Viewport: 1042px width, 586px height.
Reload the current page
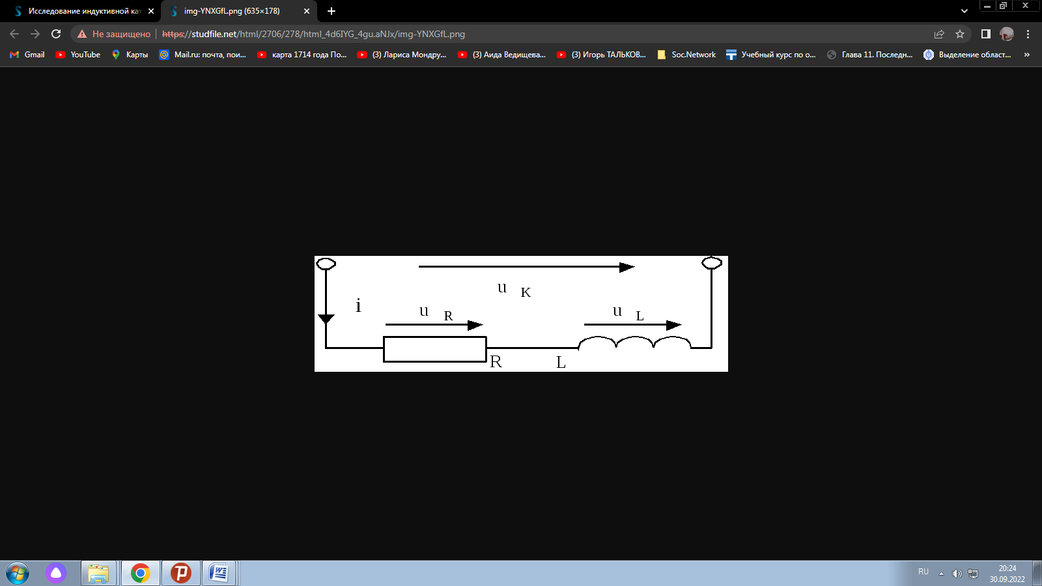56,34
